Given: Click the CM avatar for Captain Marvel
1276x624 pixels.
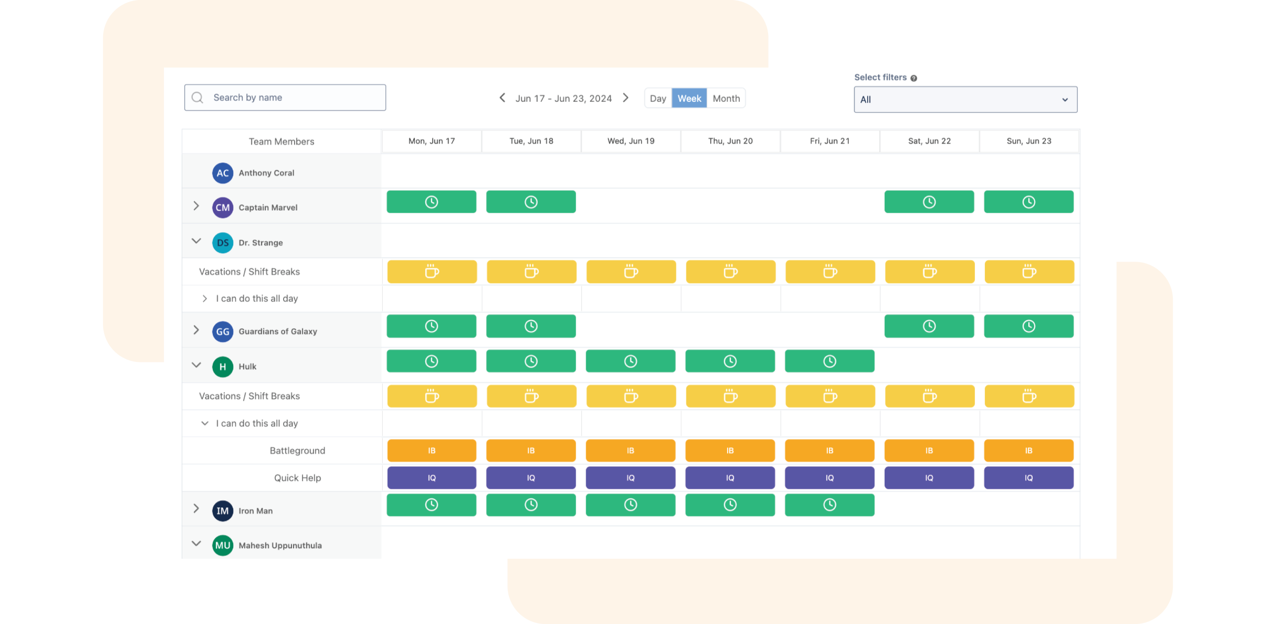Looking at the screenshot, I should [x=222, y=207].
